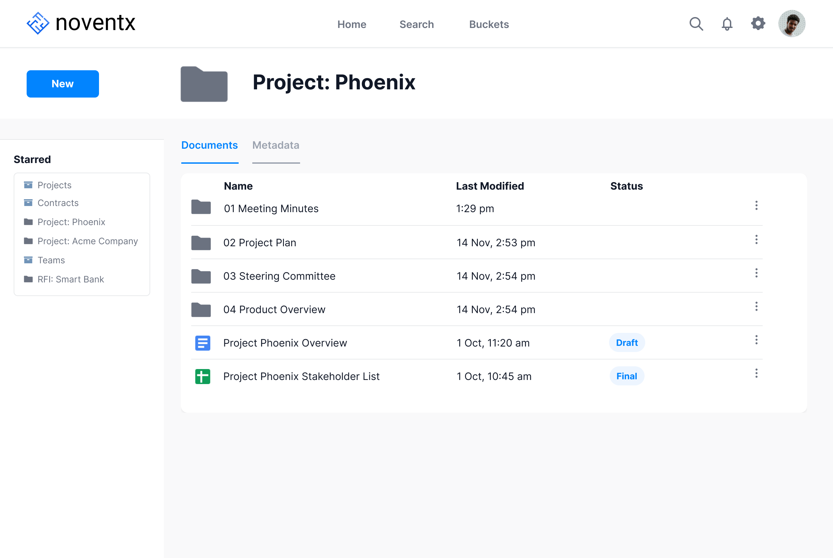Open more options for 03 Steering Committee
Screen dimensions: 833x558
coord(757,273)
